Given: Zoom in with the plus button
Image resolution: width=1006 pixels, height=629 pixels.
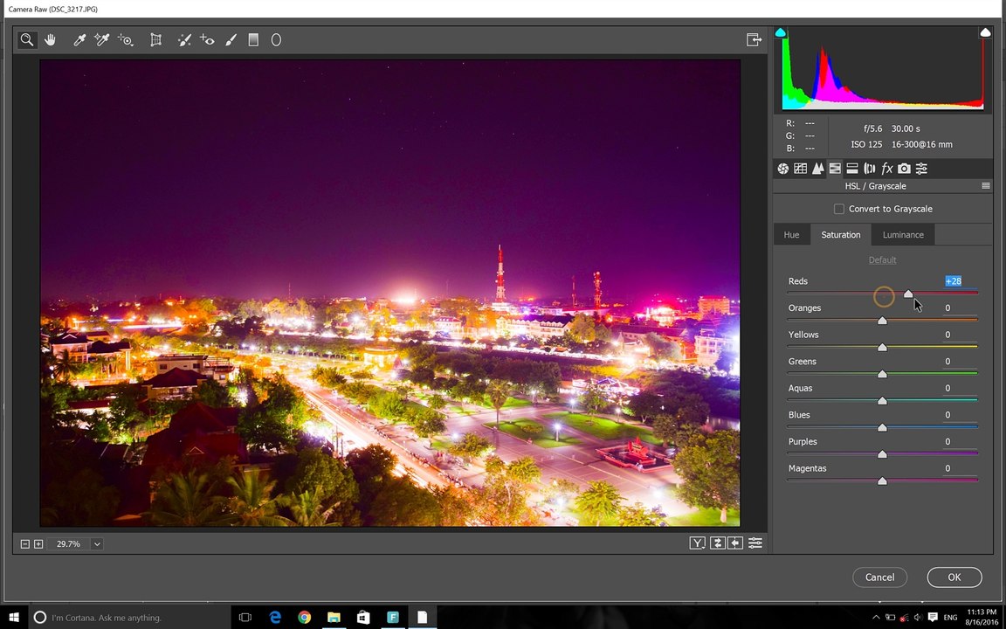Looking at the screenshot, I should (x=38, y=543).
